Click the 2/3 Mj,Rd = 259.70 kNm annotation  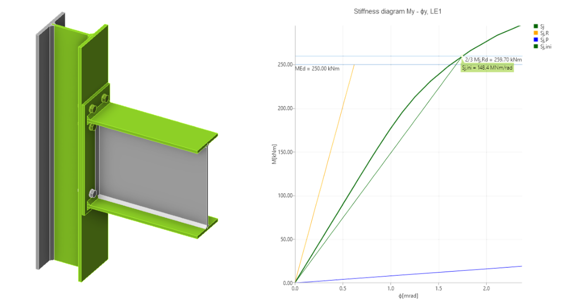(493, 60)
